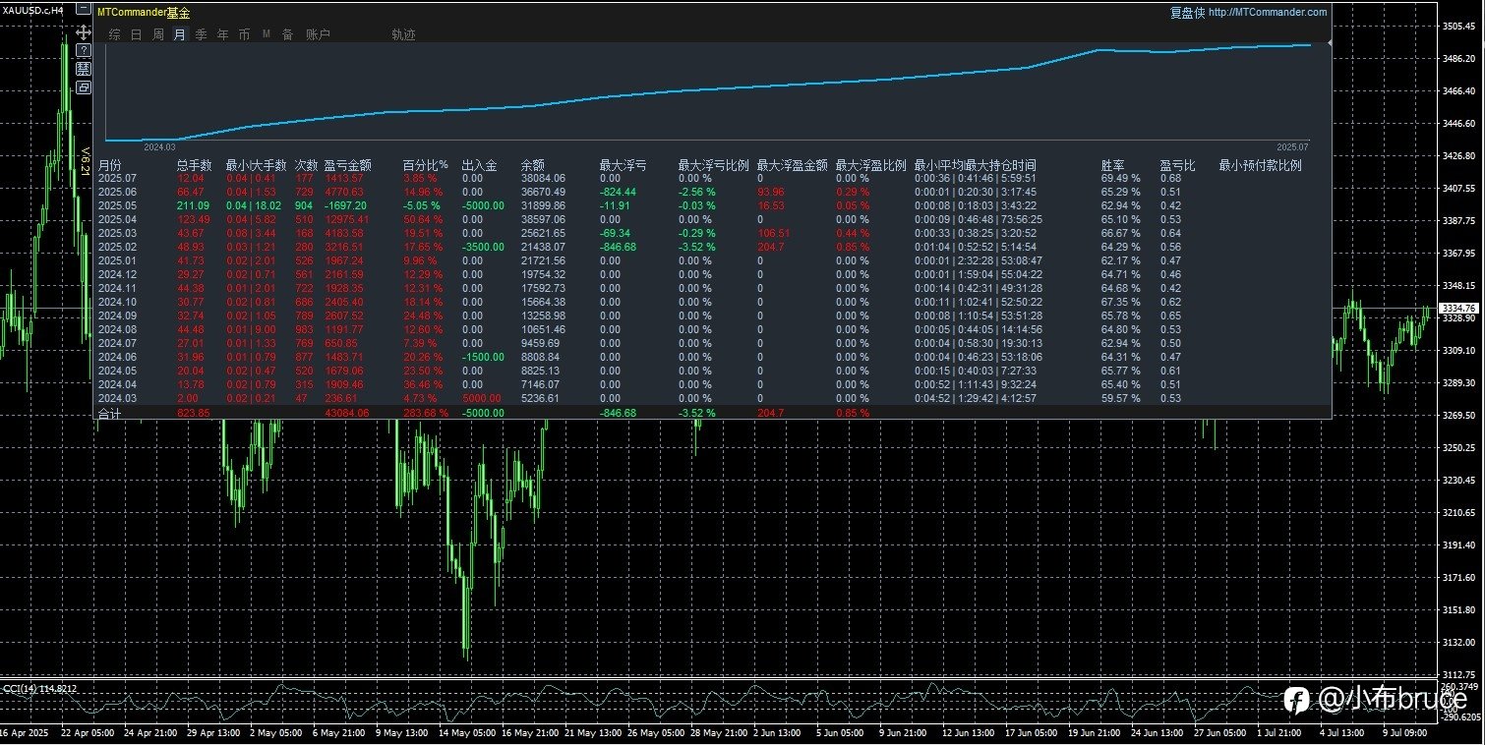Click the 百分比% column header
Image resolution: width=1485 pixels, height=745 pixels.
tap(425, 165)
